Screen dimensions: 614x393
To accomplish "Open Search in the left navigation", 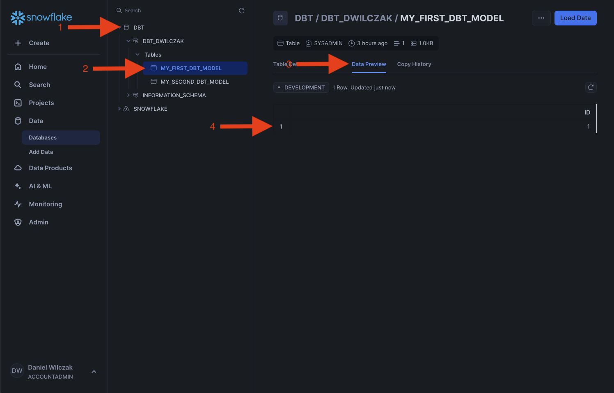I will 39,85.
